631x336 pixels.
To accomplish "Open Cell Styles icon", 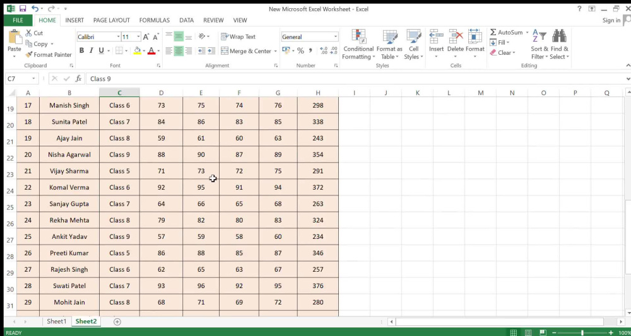I will (414, 36).
